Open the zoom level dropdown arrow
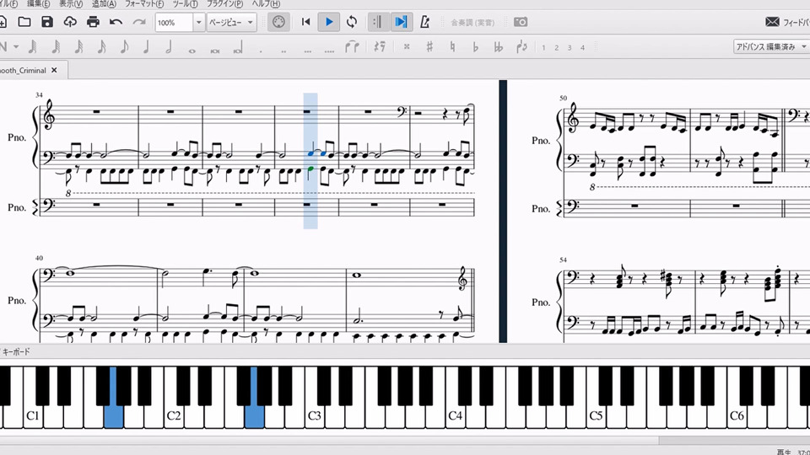 pyautogui.click(x=198, y=22)
